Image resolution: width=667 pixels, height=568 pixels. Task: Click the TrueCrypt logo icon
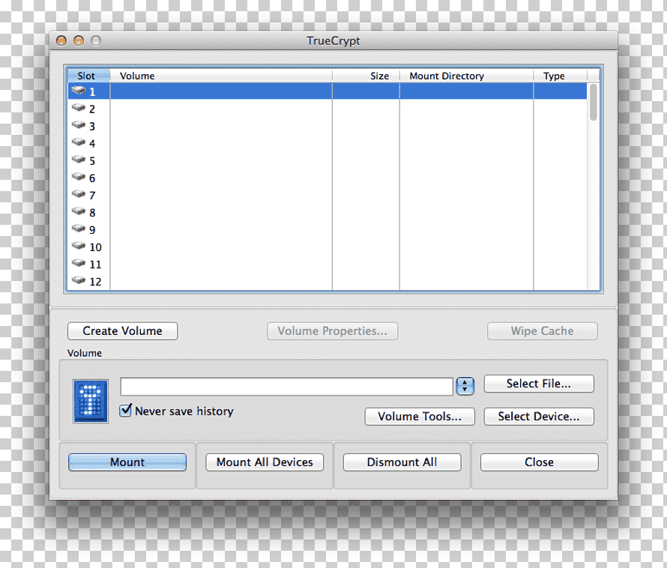click(x=91, y=401)
